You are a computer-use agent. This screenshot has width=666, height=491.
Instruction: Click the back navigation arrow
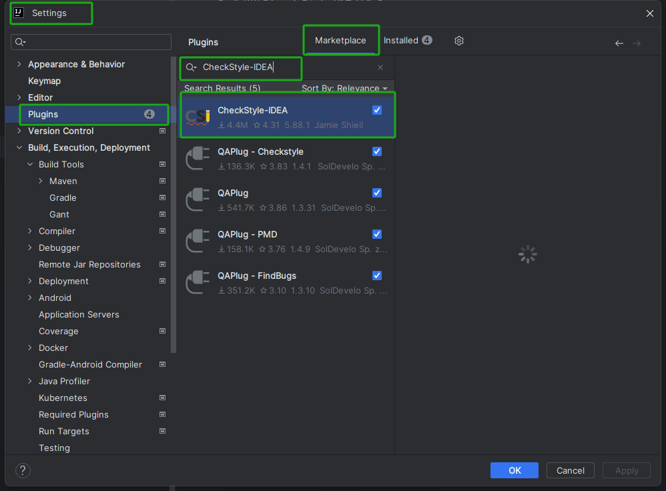pos(619,43)
